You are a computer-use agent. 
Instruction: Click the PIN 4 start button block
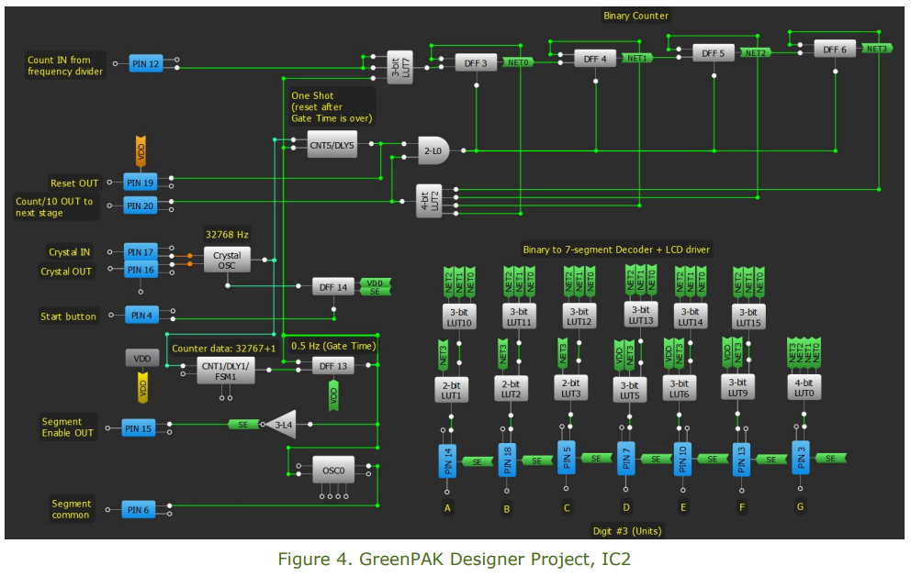click(x=141, y=316)
